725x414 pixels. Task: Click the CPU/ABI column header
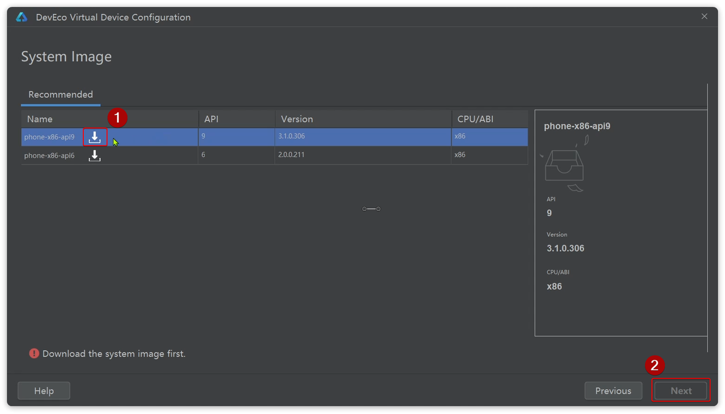coord(475,119)
